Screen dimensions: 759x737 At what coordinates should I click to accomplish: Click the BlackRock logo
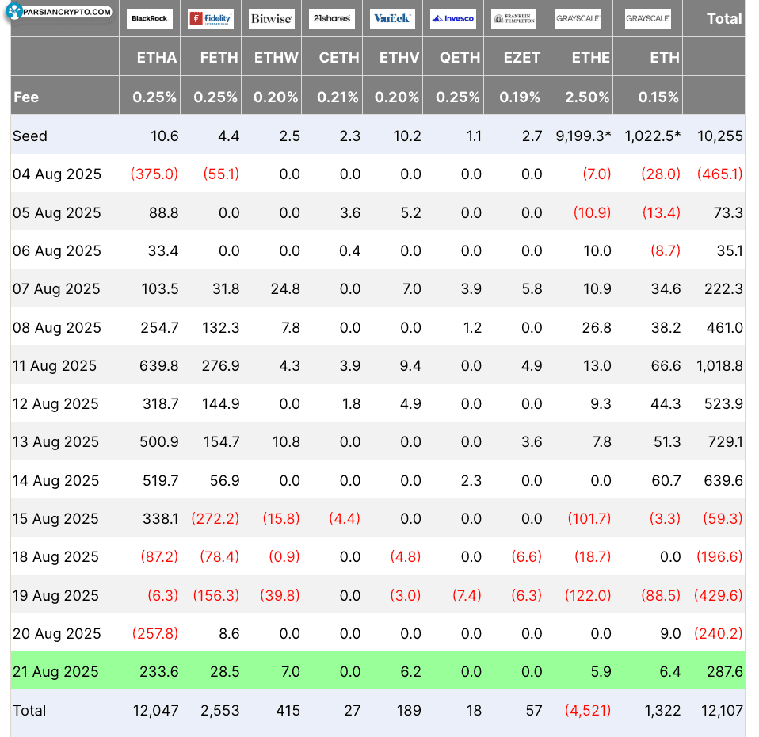[x=150, y=18]
